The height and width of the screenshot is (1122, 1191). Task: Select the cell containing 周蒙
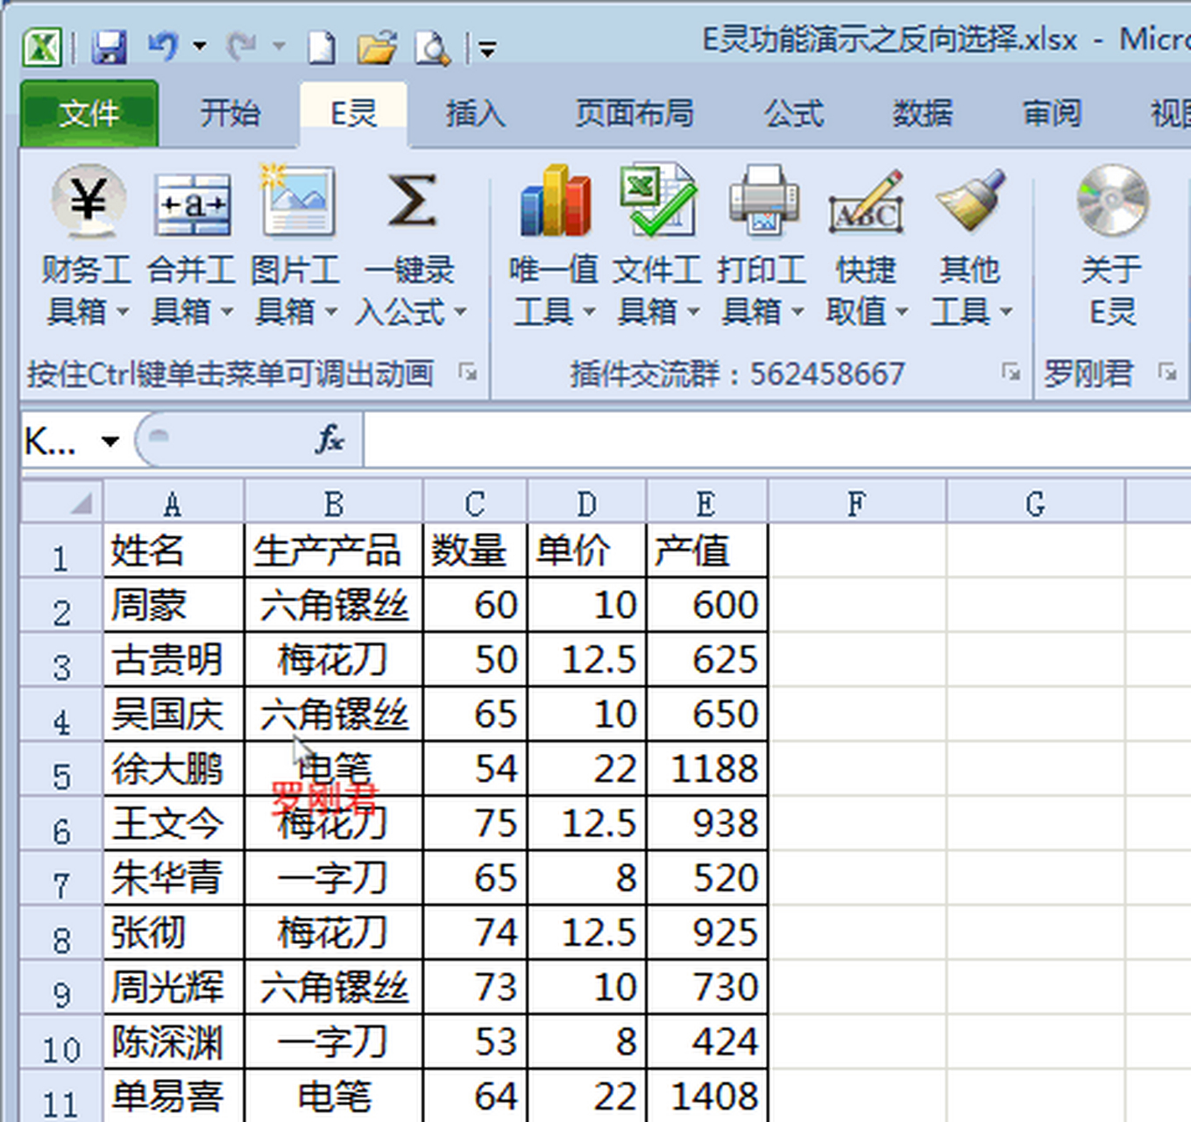click(174, 605)
